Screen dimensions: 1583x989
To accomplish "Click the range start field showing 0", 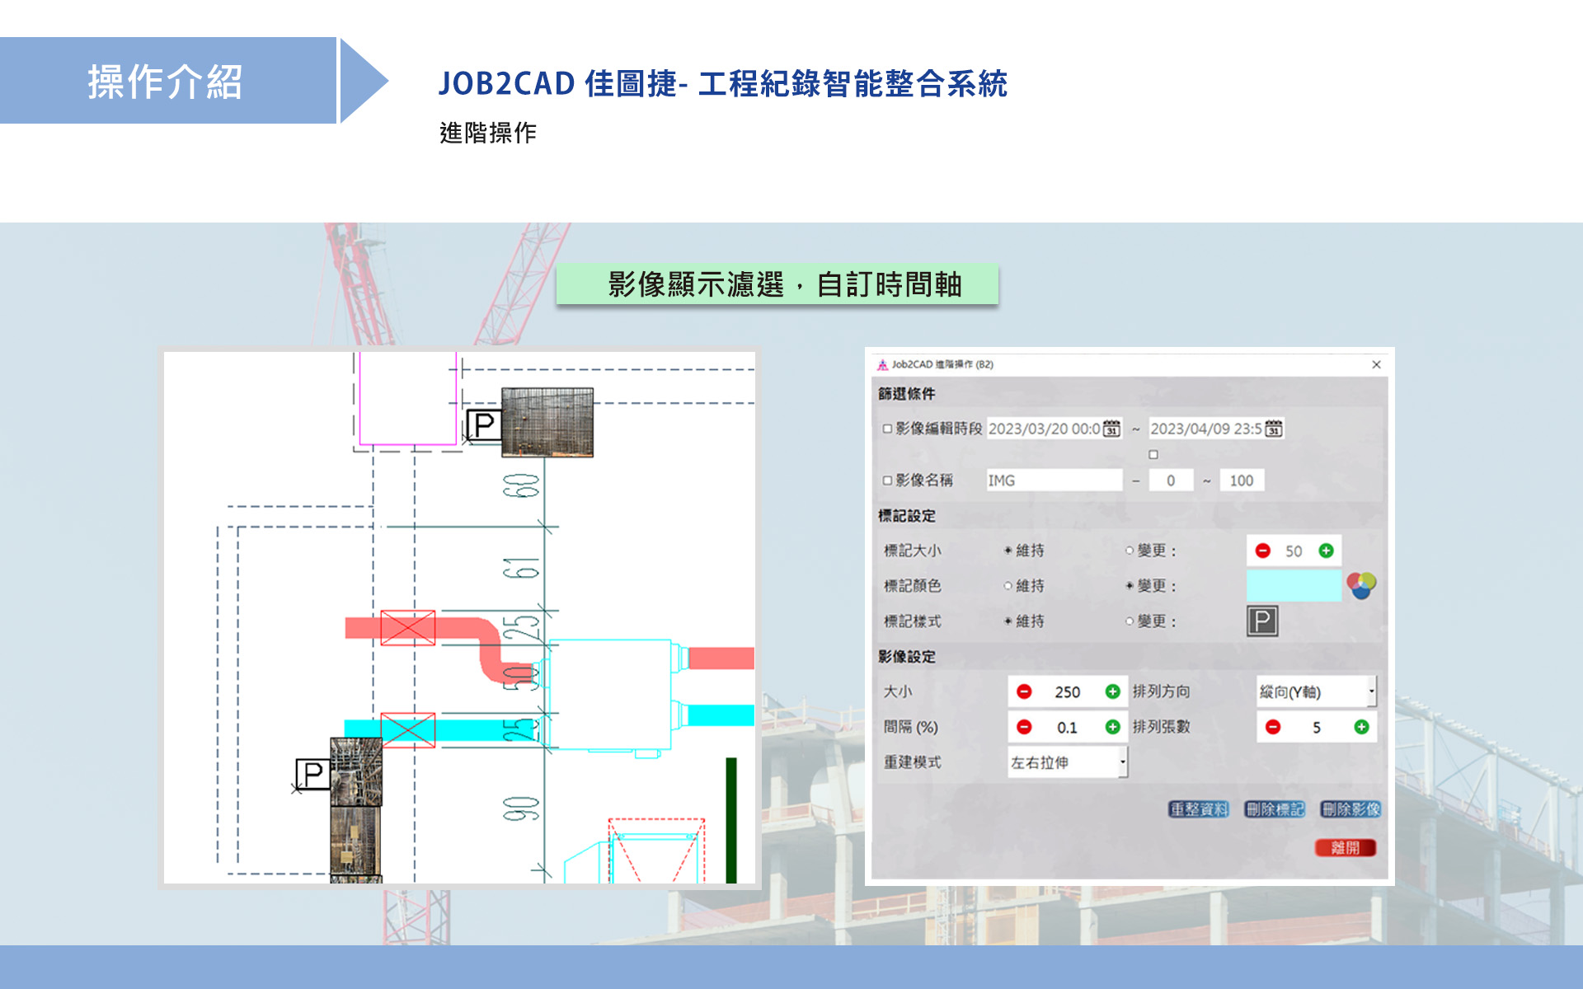I will point(1171,480).
